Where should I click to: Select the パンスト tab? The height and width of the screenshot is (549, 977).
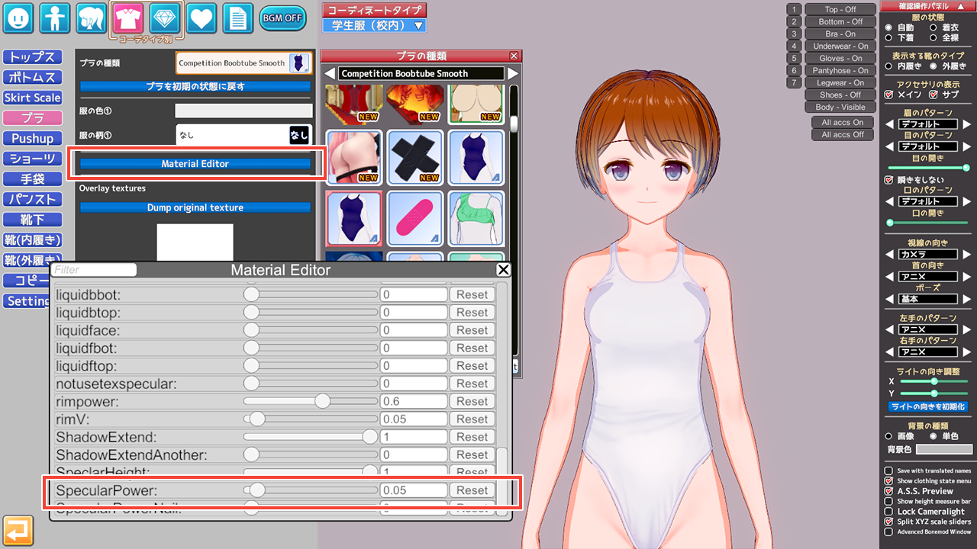[32, 199]
